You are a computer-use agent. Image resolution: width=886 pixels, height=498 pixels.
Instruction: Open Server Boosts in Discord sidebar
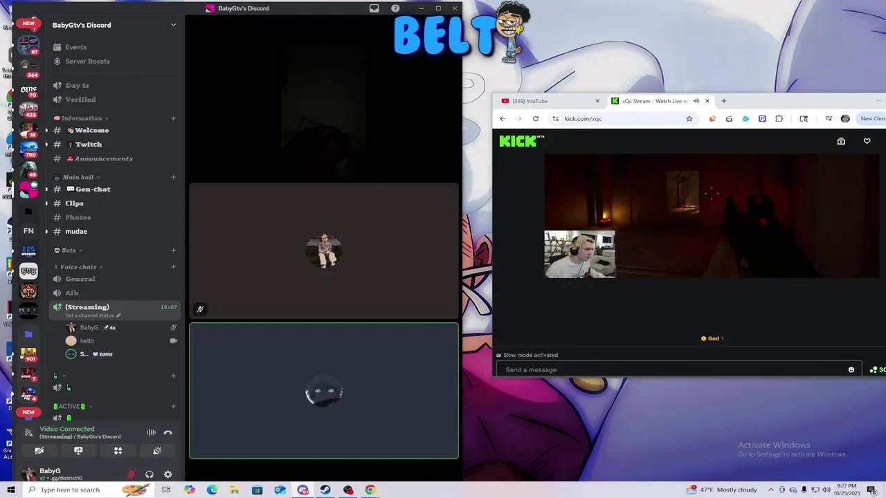tap(87, 61)
